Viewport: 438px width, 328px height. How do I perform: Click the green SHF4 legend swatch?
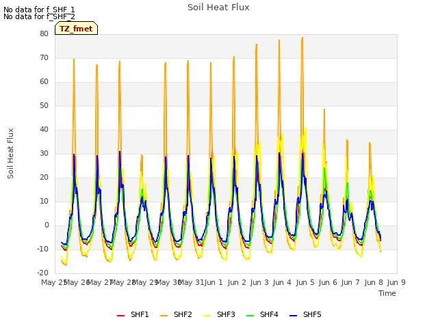coord(250,316)
